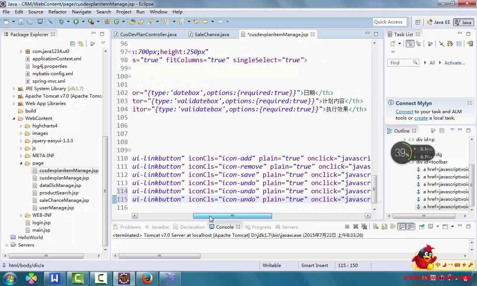
Task: Click Synchronize Changed icon in Task List
Action: click(470, 44)
